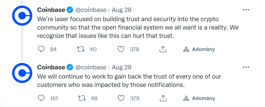Image resolution: width=265 pixels, height=107 pixels.
Task: Click Coinbase name on second tweet
Action: coord(51,67)
